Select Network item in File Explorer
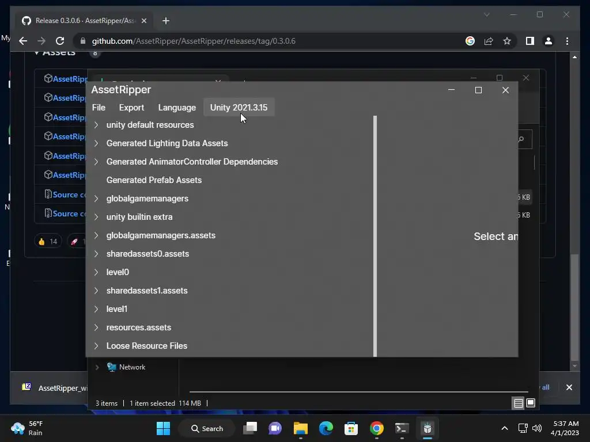Screen dimensions: 590x442 tap(132, 367)
